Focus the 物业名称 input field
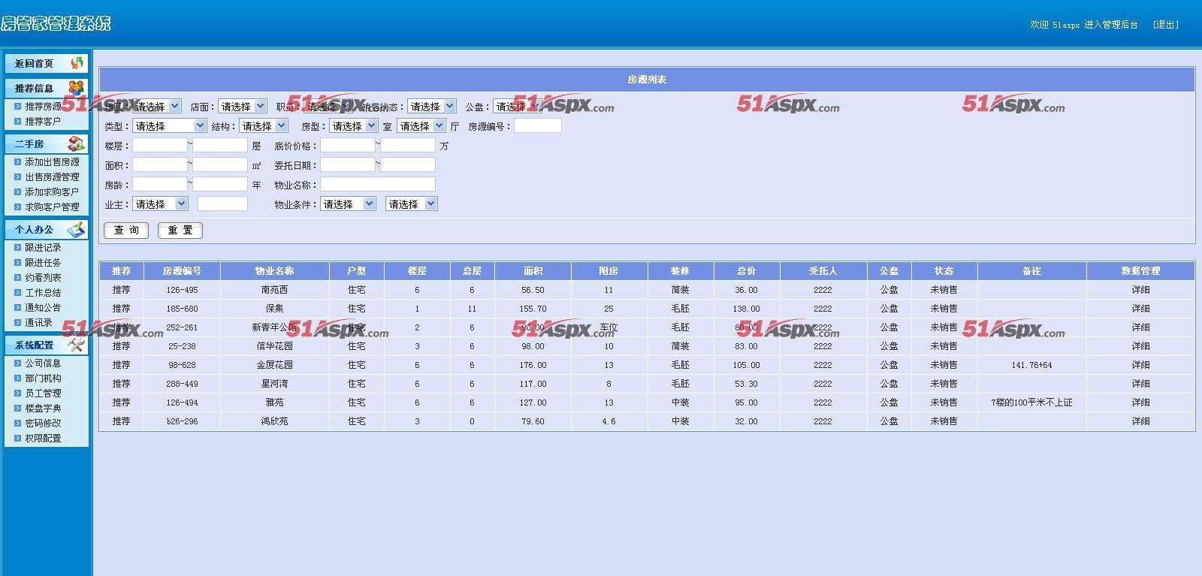The height and width of the screenshot is (576, 1202). coord(378,185)
